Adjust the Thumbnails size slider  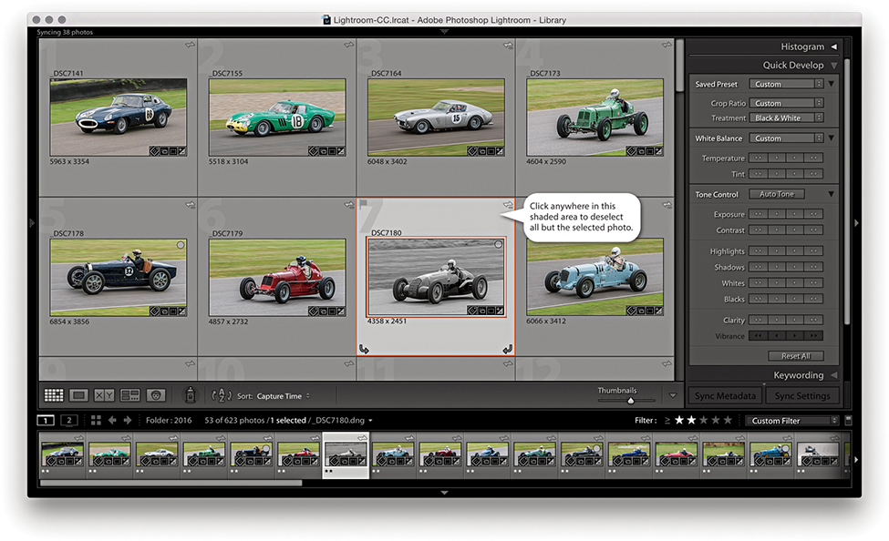coord(629,400)
